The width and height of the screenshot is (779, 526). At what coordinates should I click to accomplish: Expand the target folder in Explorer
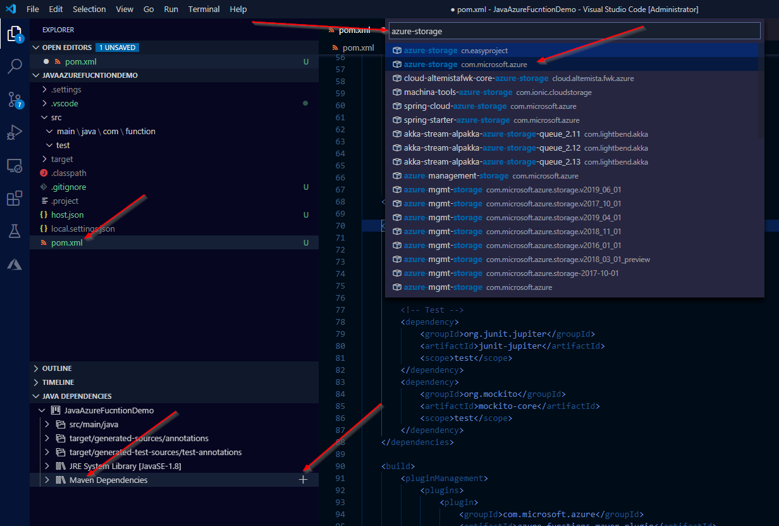[x=62, y=159]
